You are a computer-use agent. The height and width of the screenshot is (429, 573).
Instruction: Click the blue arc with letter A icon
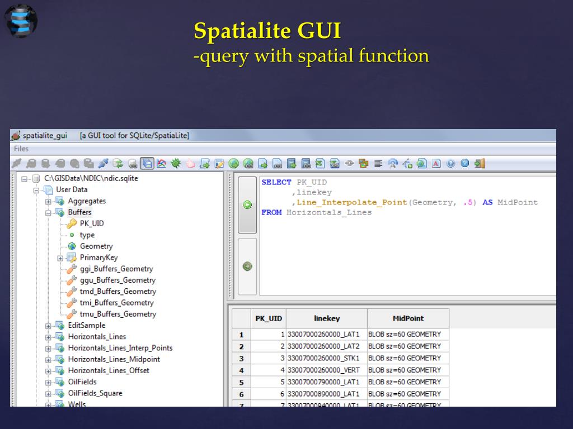(x=393, y=164)
